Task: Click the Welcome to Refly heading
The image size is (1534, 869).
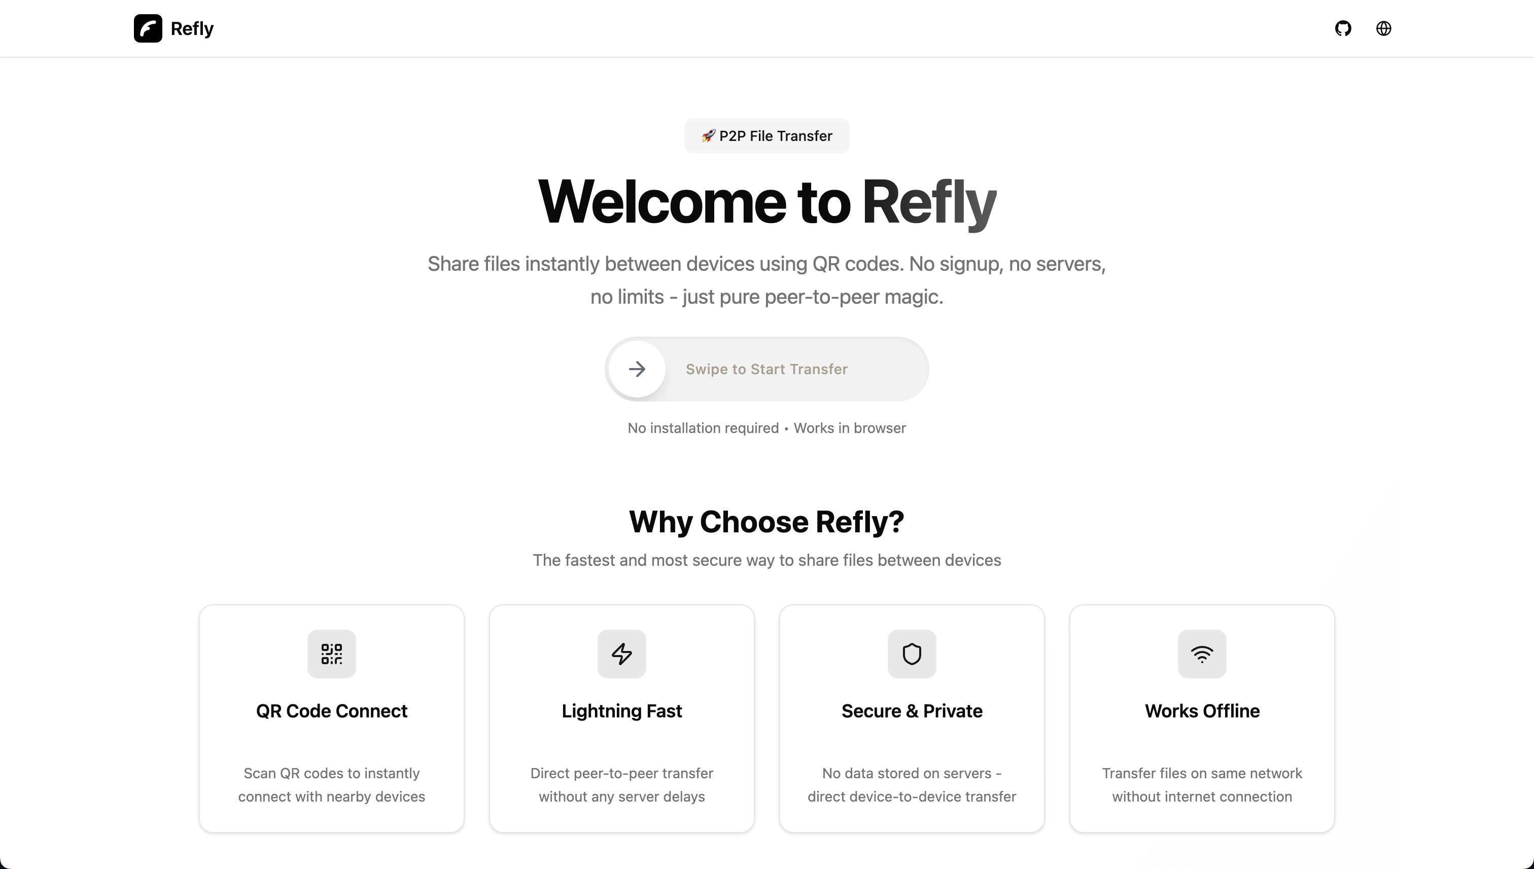Action: pos(766,203)
